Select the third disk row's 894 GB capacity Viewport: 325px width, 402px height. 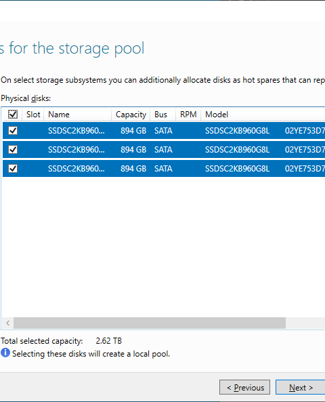coord(133,169)
